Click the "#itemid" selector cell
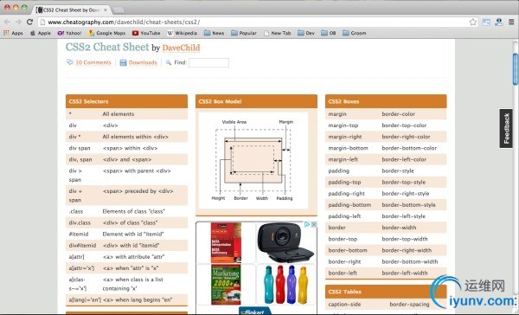 click(79, 234)
